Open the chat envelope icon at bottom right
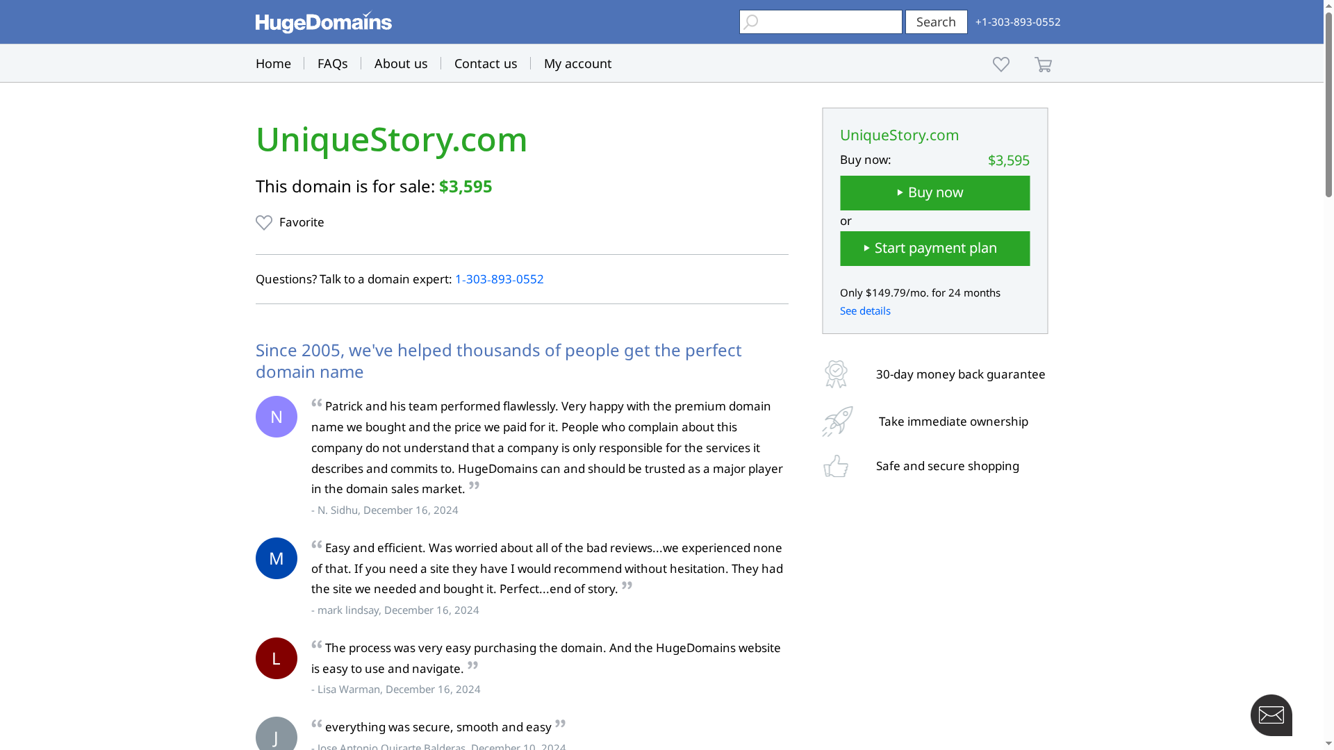1334x750 pixels. click(1271, 715)
